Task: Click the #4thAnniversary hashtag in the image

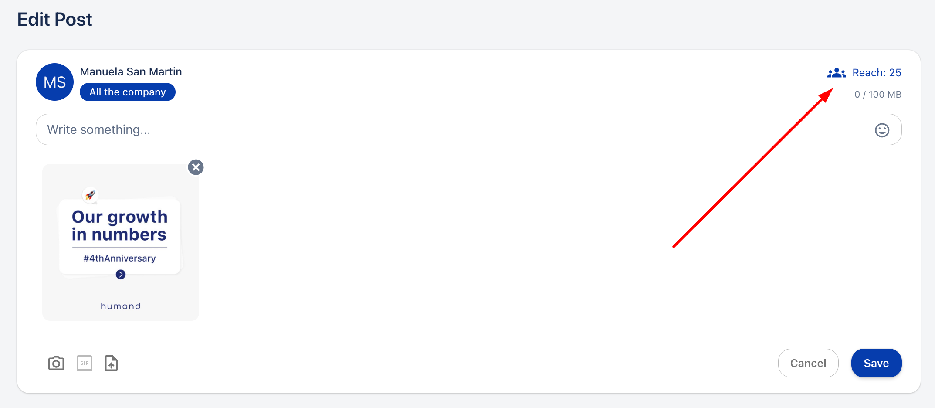Action: tap(120, 258)
